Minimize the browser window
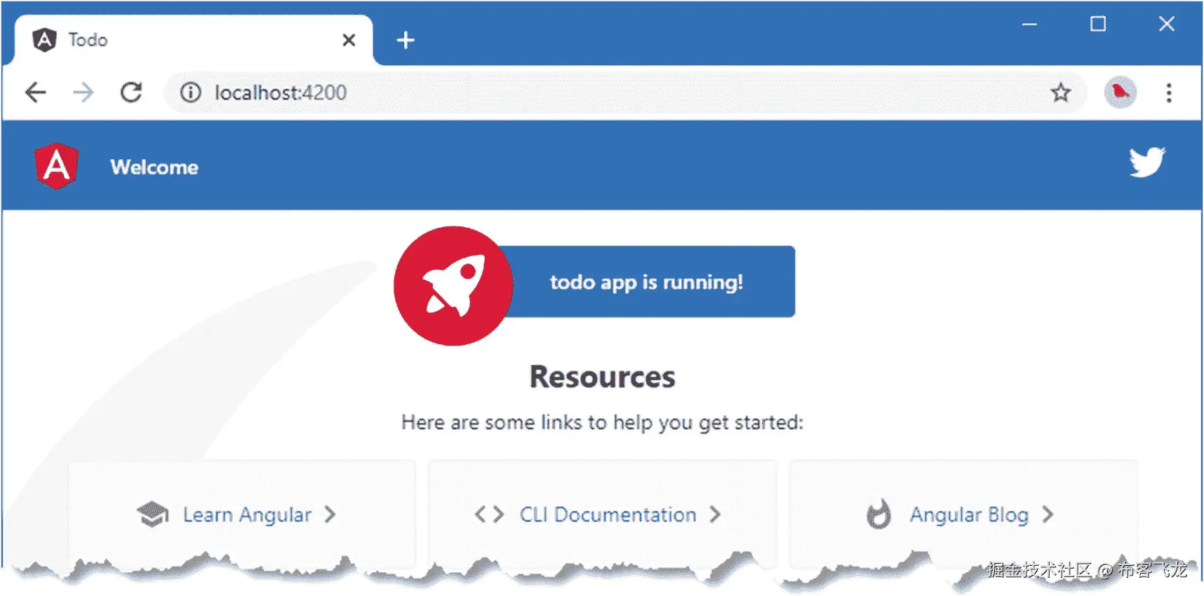Viewport: 1204px width, 596px height. click(1029, 24)
